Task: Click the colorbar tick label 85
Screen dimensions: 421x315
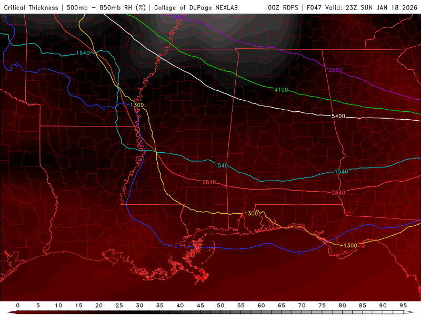Action: (x=363, y=306)
